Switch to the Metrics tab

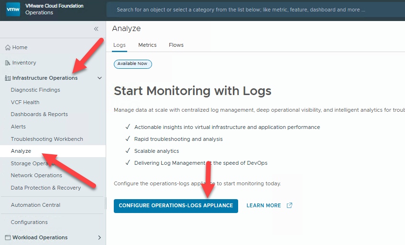[147, 45]
